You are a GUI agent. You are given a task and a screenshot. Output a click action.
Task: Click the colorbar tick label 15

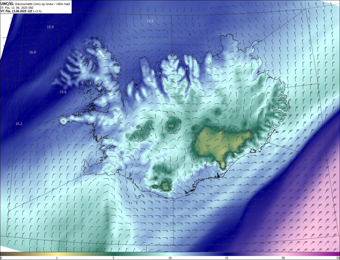click(x=227, y=258)
